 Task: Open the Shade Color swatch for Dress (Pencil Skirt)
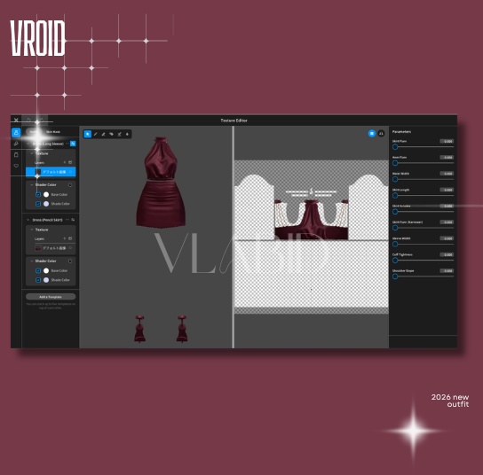(46, 280)
